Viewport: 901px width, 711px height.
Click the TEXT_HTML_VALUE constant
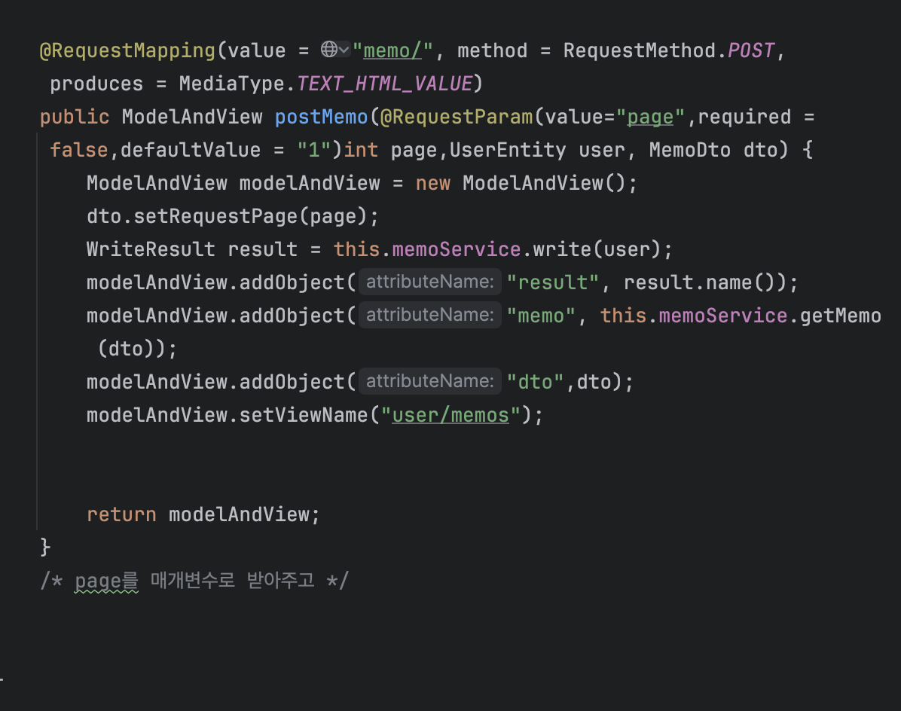point(384,84)
